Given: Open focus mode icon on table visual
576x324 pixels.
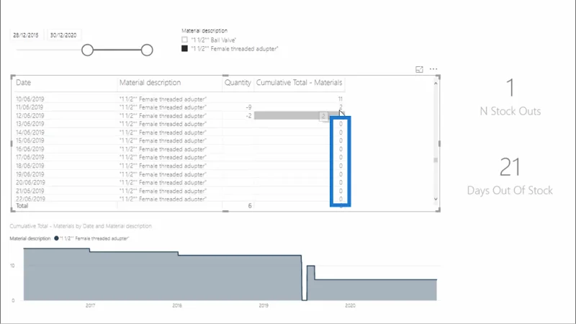Looking at the screenshot, I should [419, 69].
